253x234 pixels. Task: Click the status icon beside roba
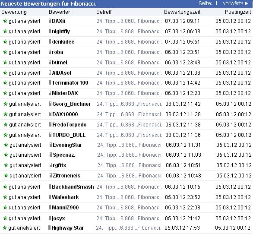[50, 52]
